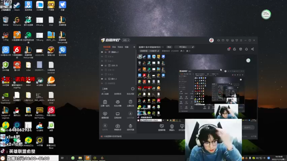Open notification bell above preview
The image size is (287, 161).
(x=246, y=49)
